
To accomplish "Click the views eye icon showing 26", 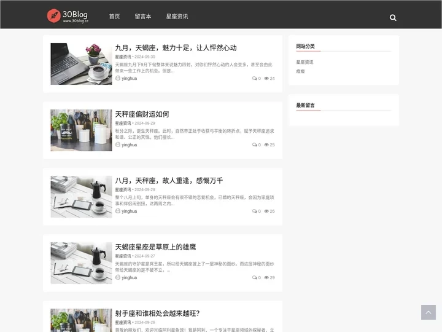I will 266,211.
